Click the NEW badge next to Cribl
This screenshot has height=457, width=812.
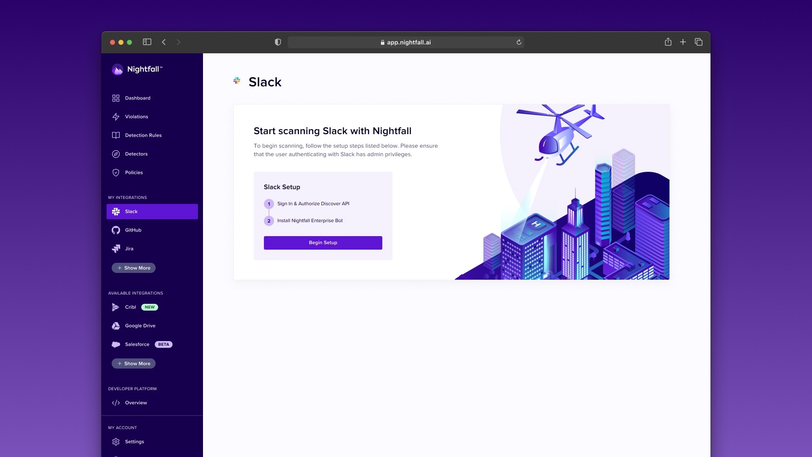click(x=150, y=307)
